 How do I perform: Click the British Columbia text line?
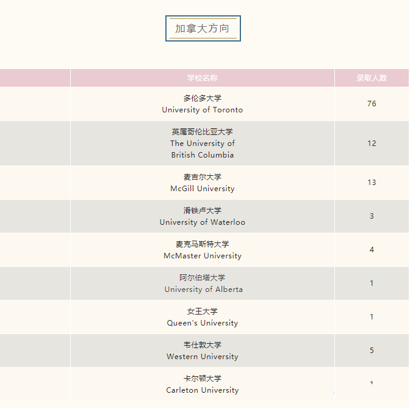click(x=202, y=155)
